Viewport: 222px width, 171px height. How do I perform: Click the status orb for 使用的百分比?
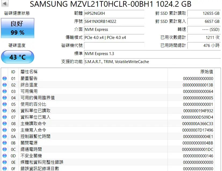point(5,104)
